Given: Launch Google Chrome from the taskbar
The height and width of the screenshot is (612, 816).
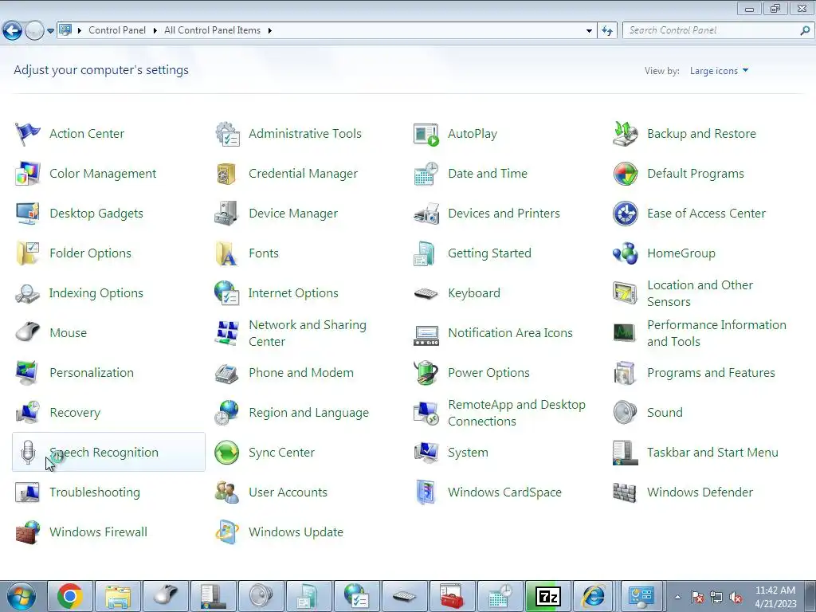Looking at the screenshot, I should point(70,596).
